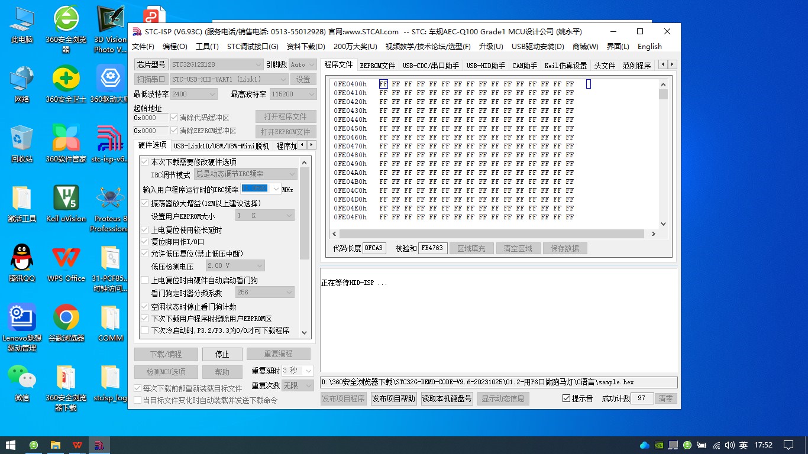808x454 pixels.
Task: Toggle 允许低压复位 checkbox
Action: pos(145,254)
